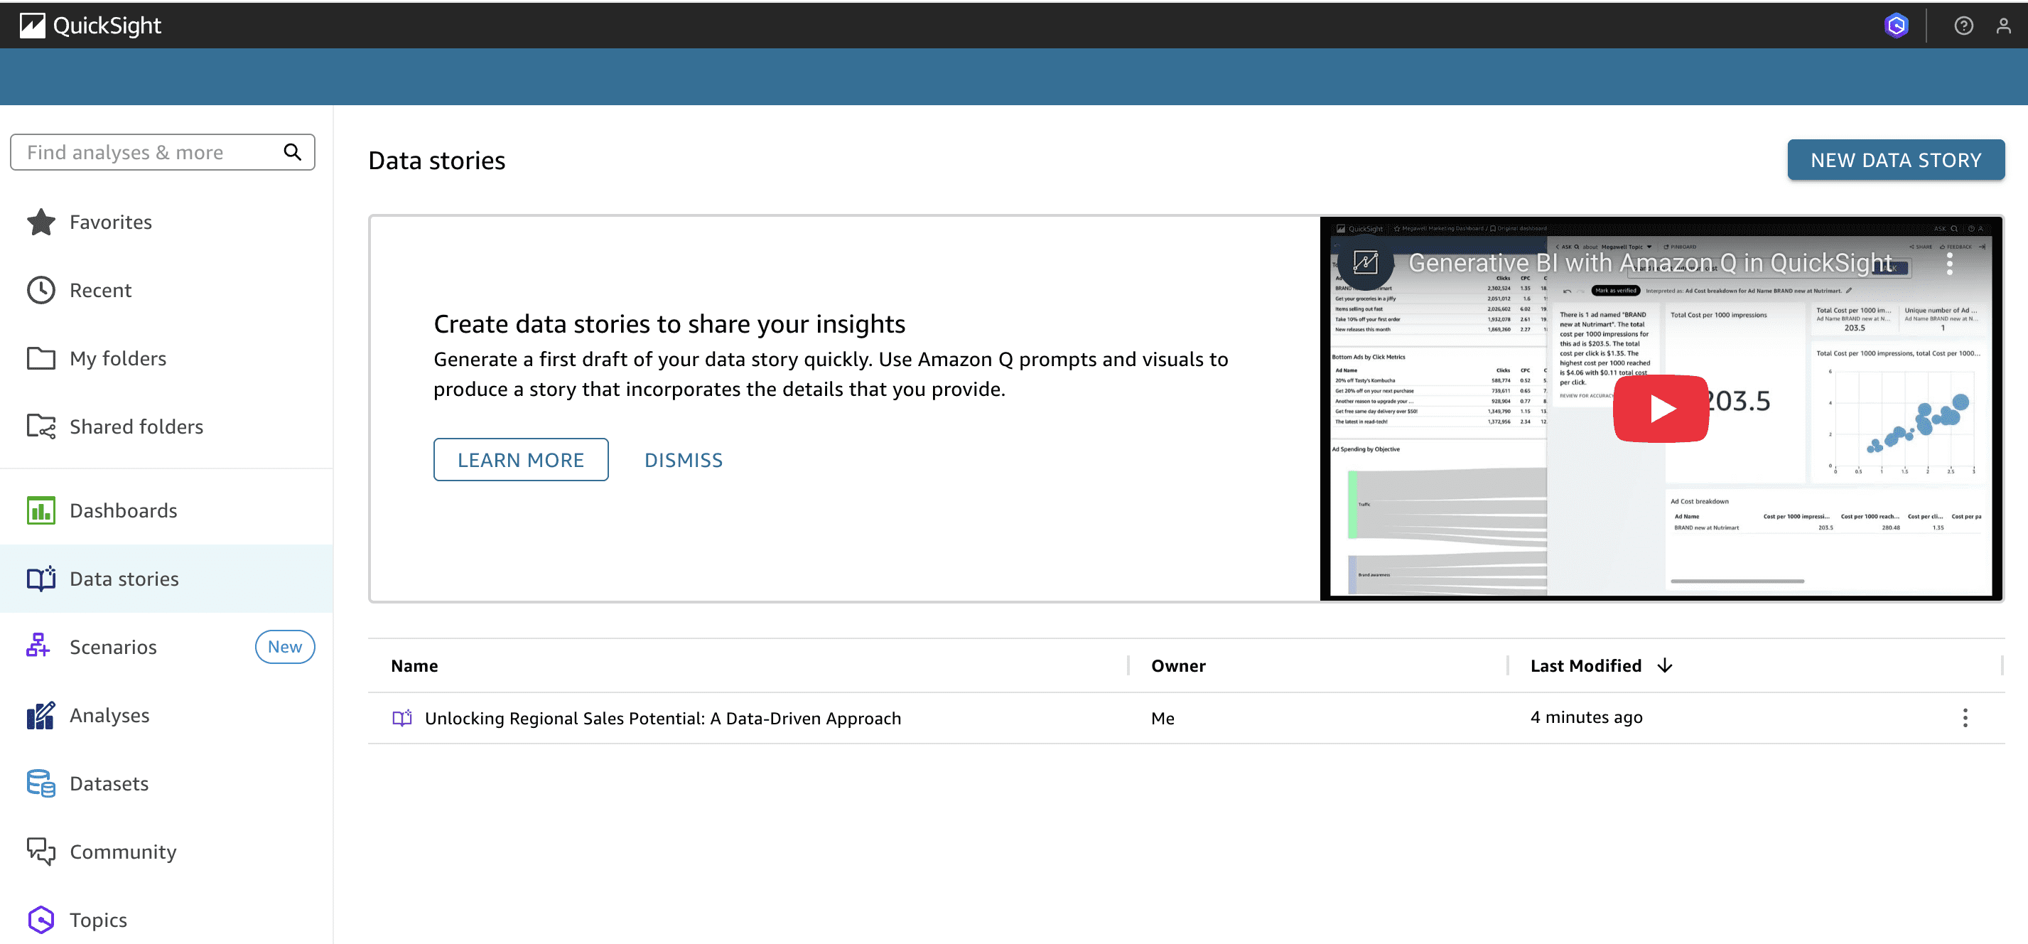
Task: Open the Amazon Q icon in header
Action: click(1896, 26)
